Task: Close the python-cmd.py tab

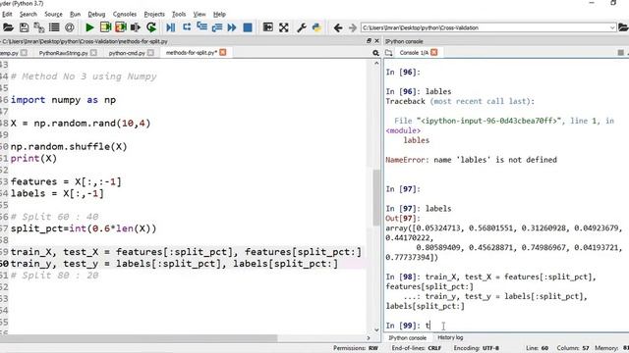Action: coord(150,52)
